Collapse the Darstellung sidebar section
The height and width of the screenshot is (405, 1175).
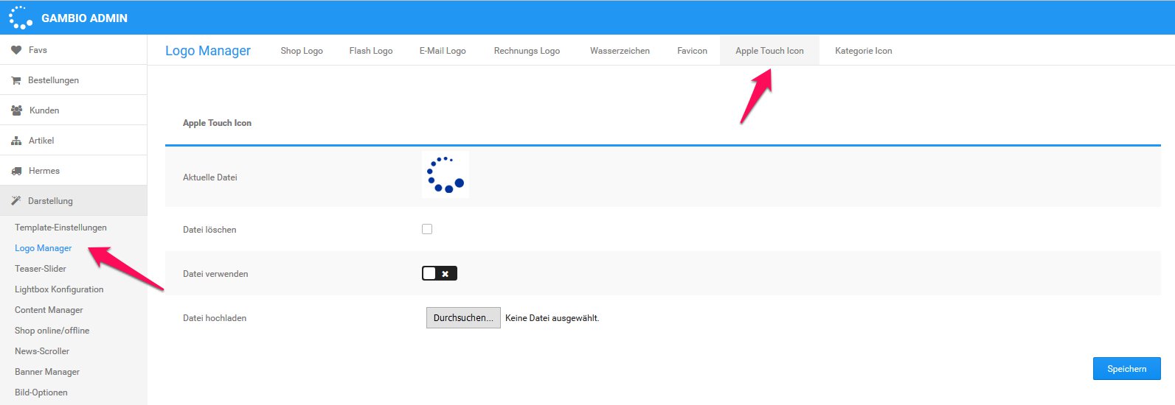pos(50,201)
